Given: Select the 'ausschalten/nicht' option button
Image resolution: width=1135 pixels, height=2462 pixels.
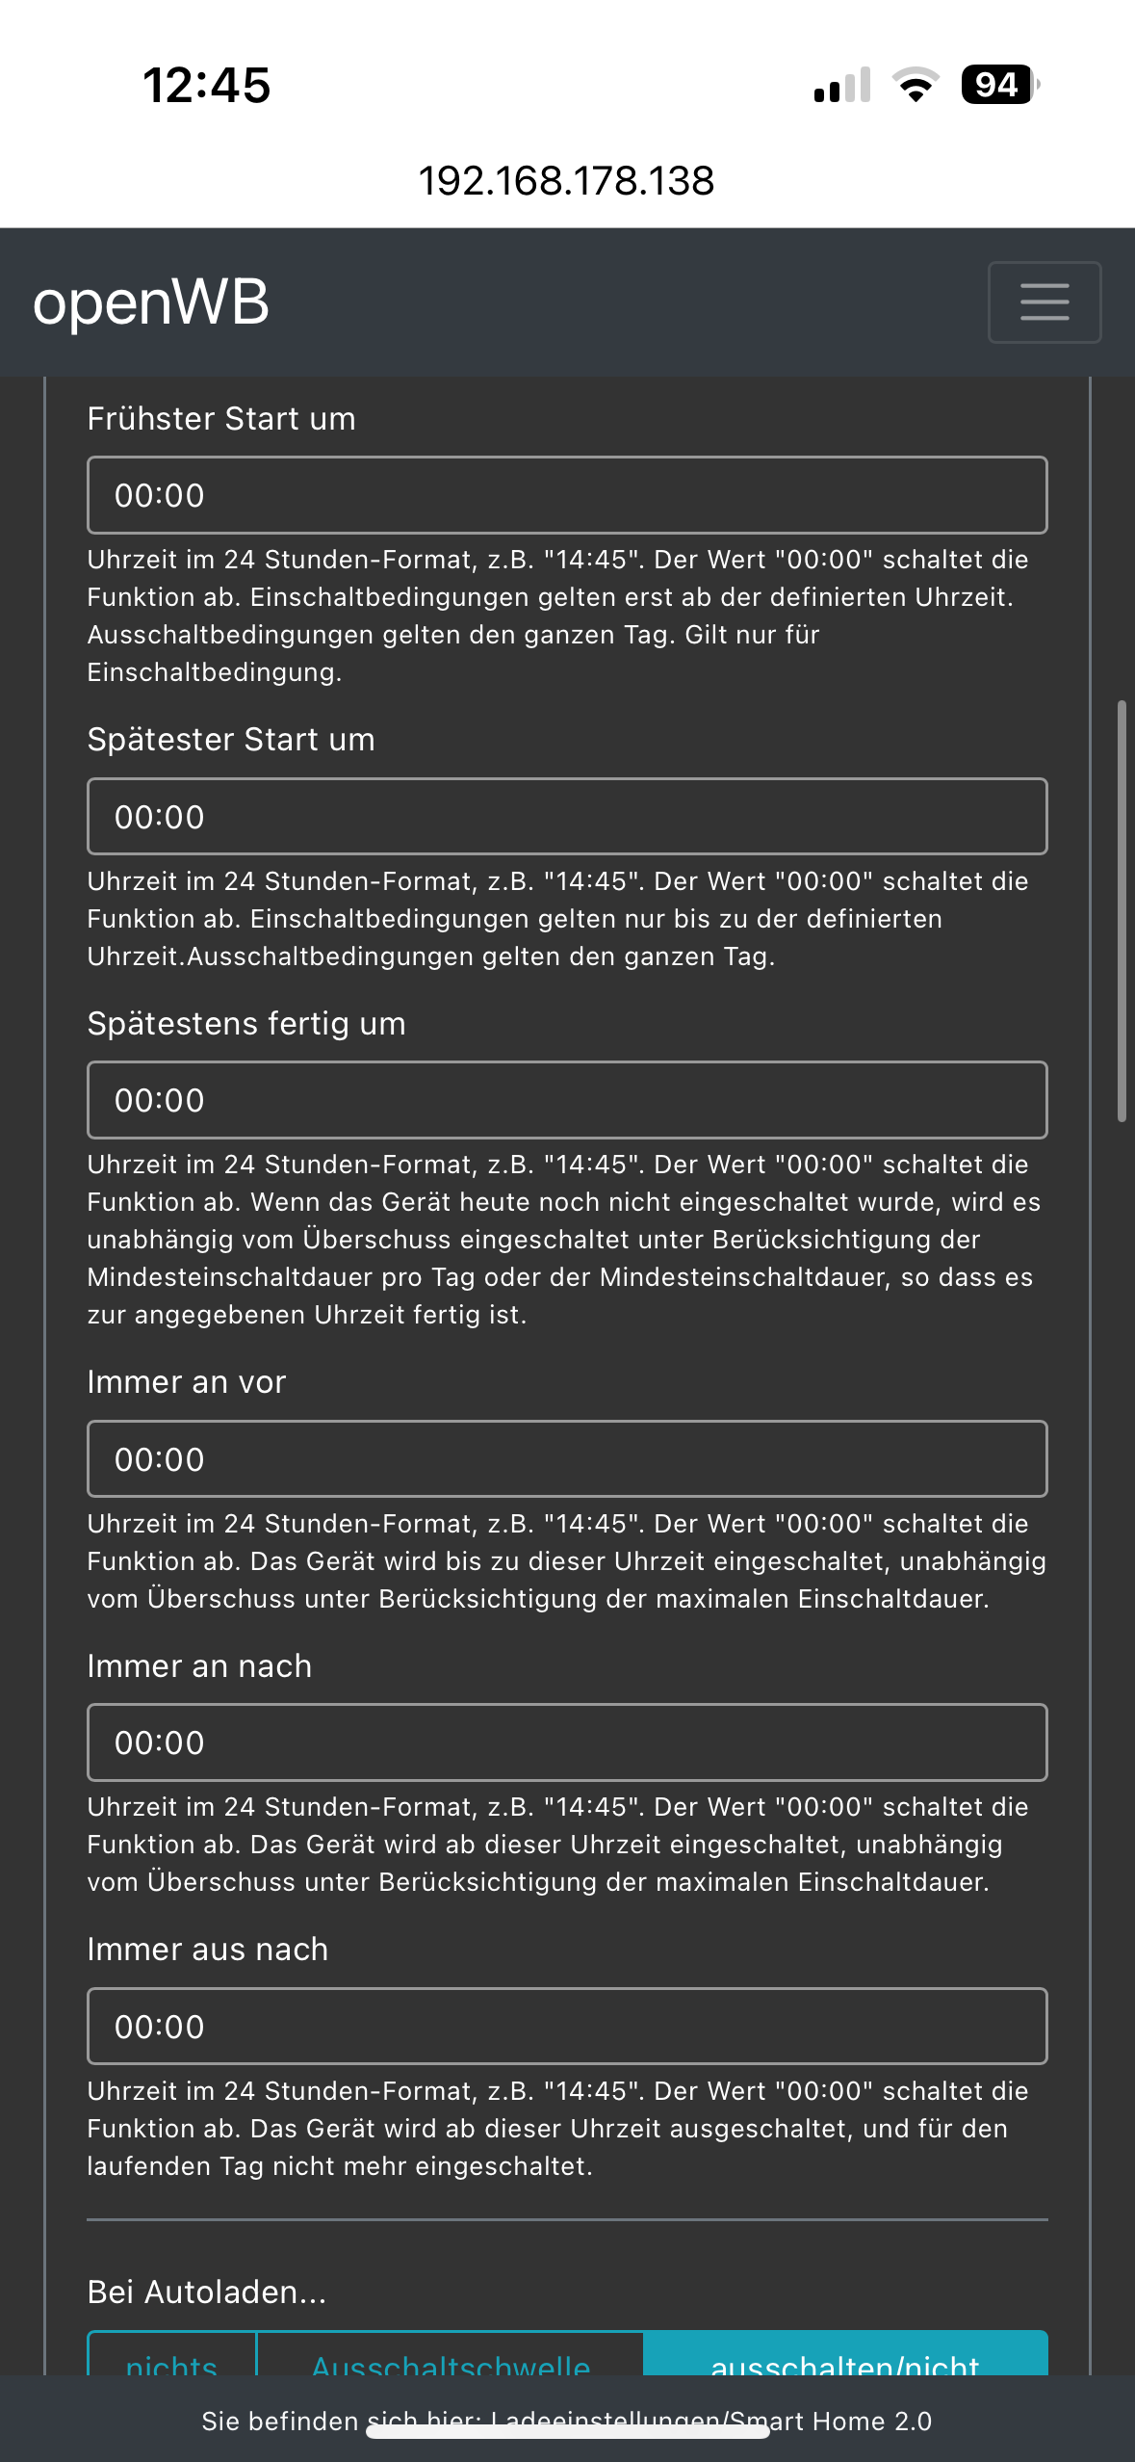Looking at the screenshot, I should pyautogui.click(x=845, y=2356).
